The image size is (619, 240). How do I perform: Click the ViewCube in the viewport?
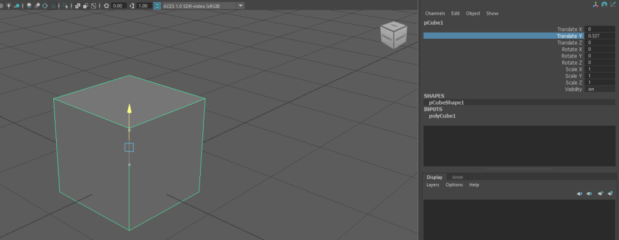click(393, 34)
